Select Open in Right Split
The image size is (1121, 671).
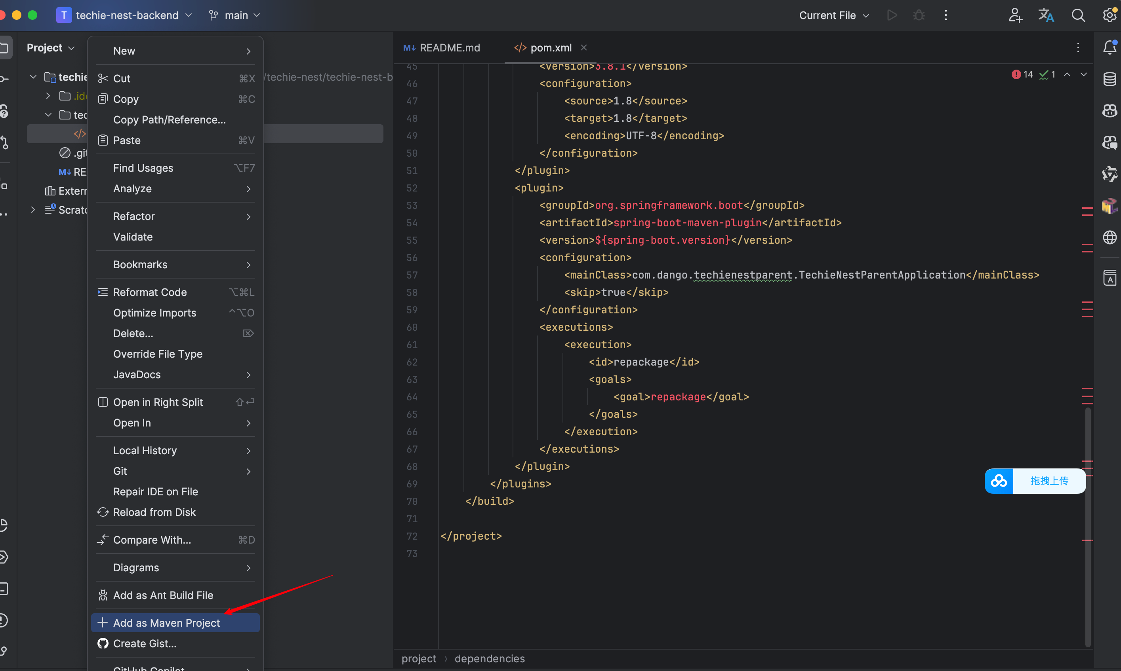pos(175,402)
